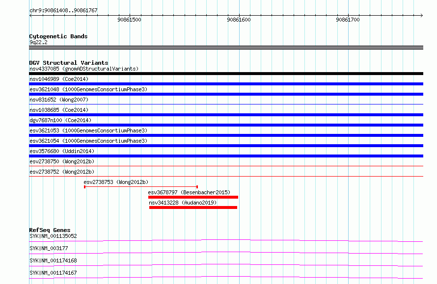Click the blue bar under esv3621048

(x=226, y=94)
